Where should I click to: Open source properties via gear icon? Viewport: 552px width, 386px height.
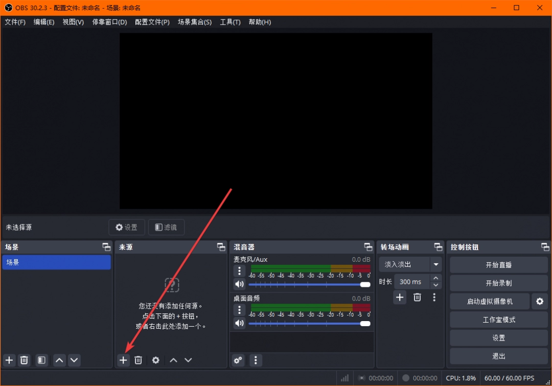tap(155, 360)
